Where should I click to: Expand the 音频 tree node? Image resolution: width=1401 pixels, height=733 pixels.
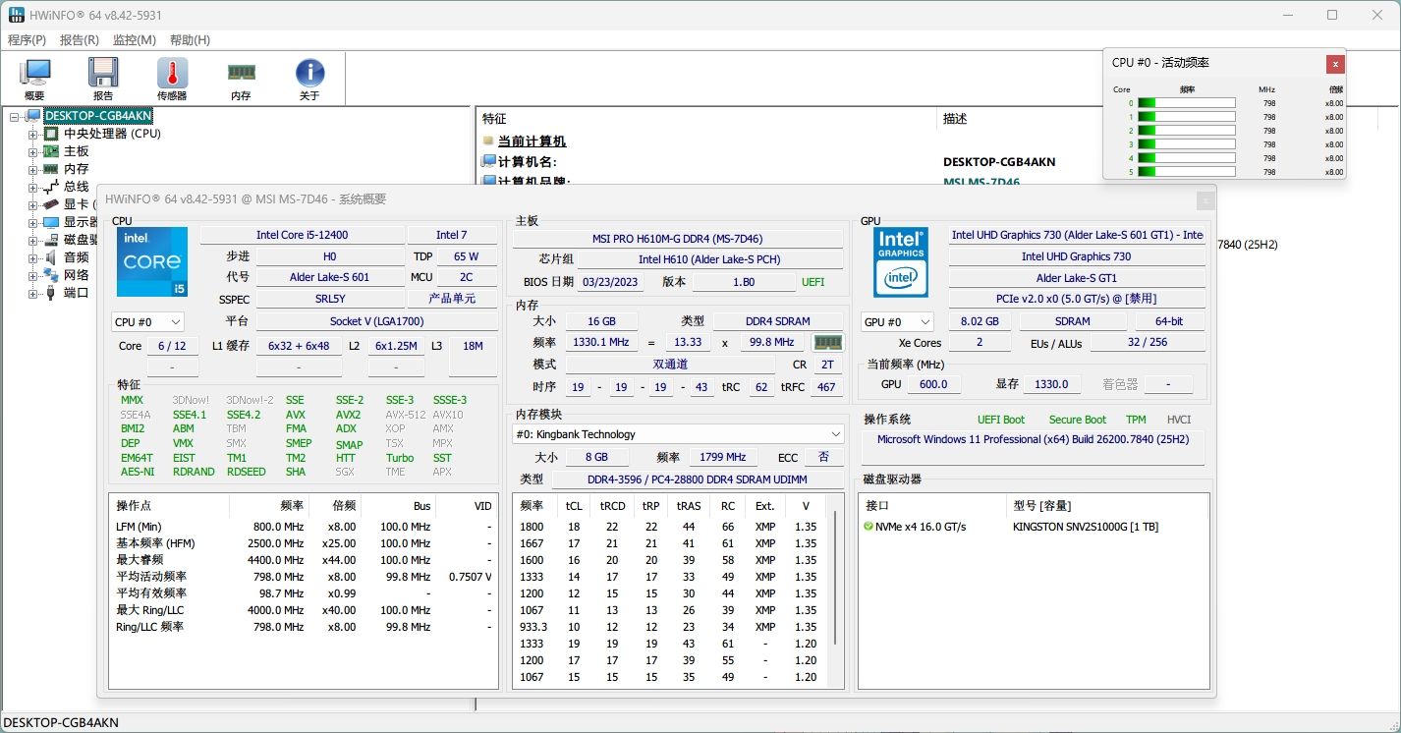32,258
